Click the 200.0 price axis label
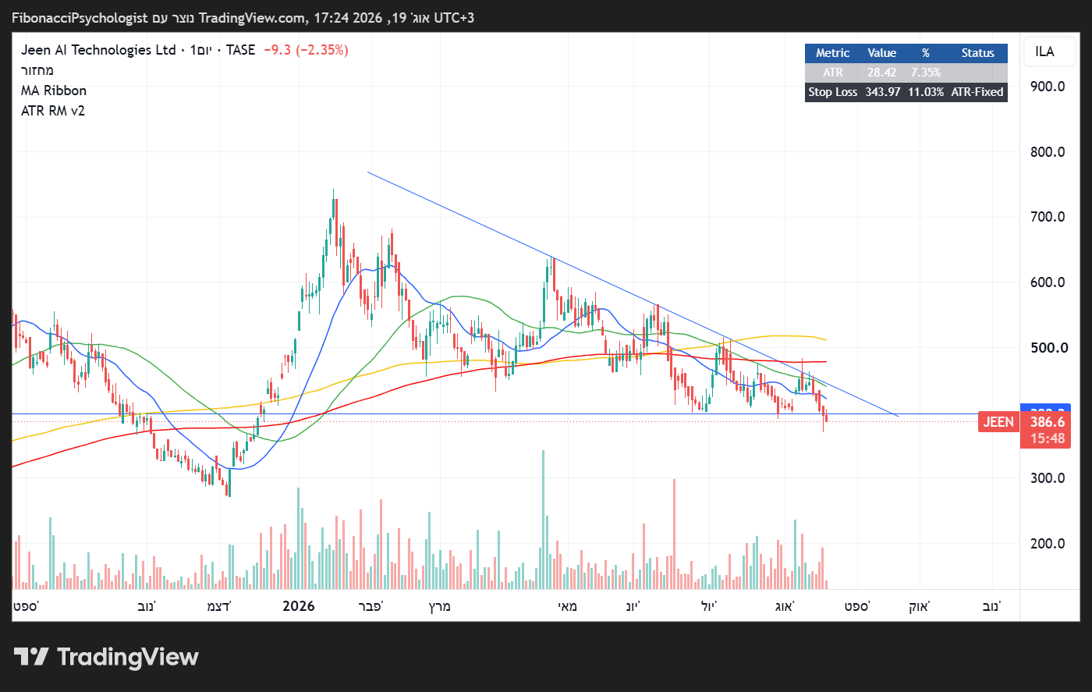The width and height of the screenshot is (1092, 692). (x=1048, y=544)
